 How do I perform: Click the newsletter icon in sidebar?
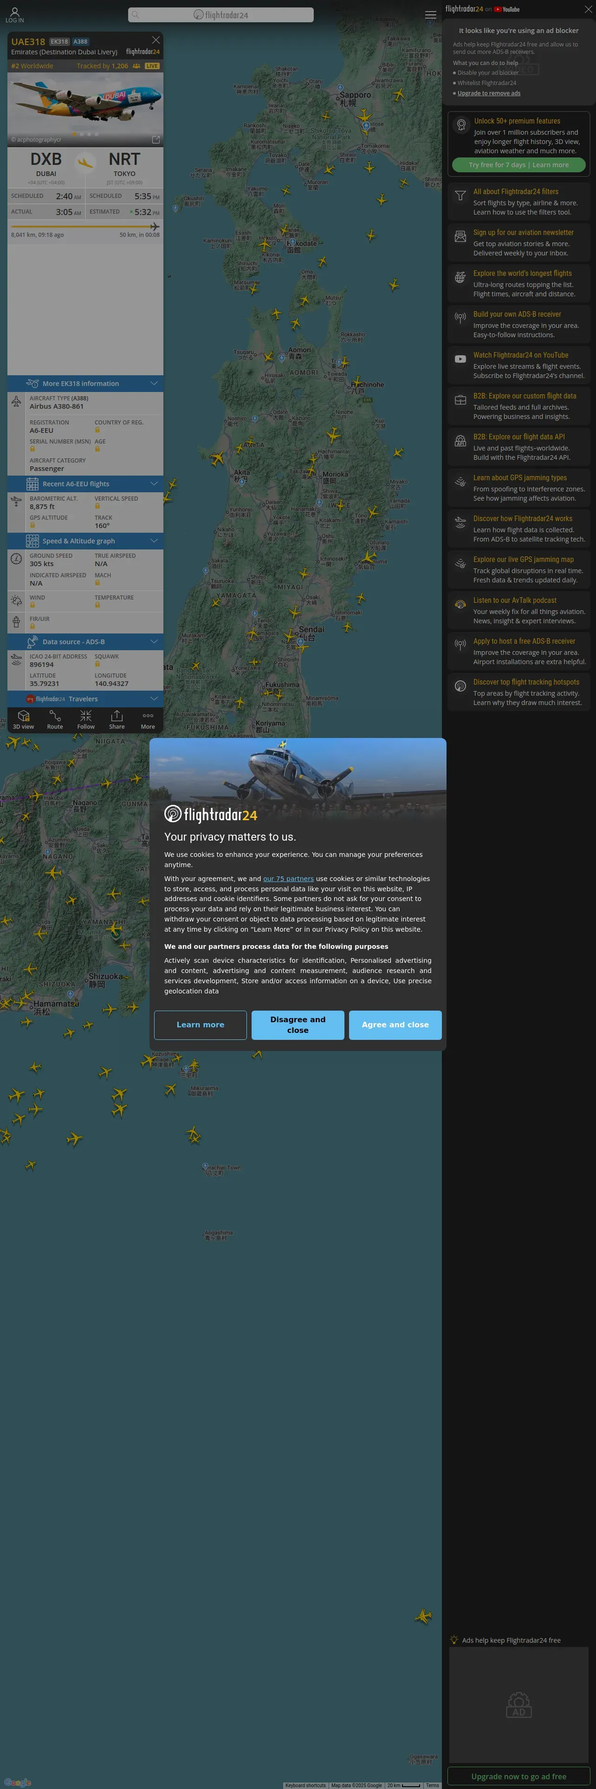pyautogui.click(x=460, y=237)
